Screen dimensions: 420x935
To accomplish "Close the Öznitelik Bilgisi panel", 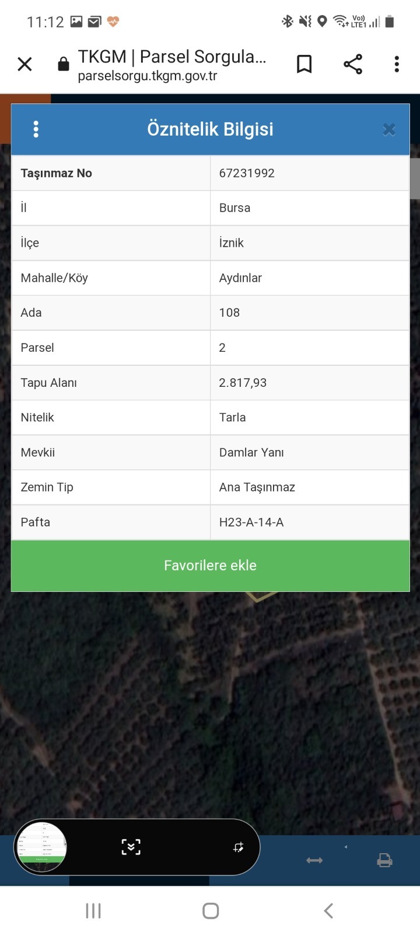I will point(389,130).
